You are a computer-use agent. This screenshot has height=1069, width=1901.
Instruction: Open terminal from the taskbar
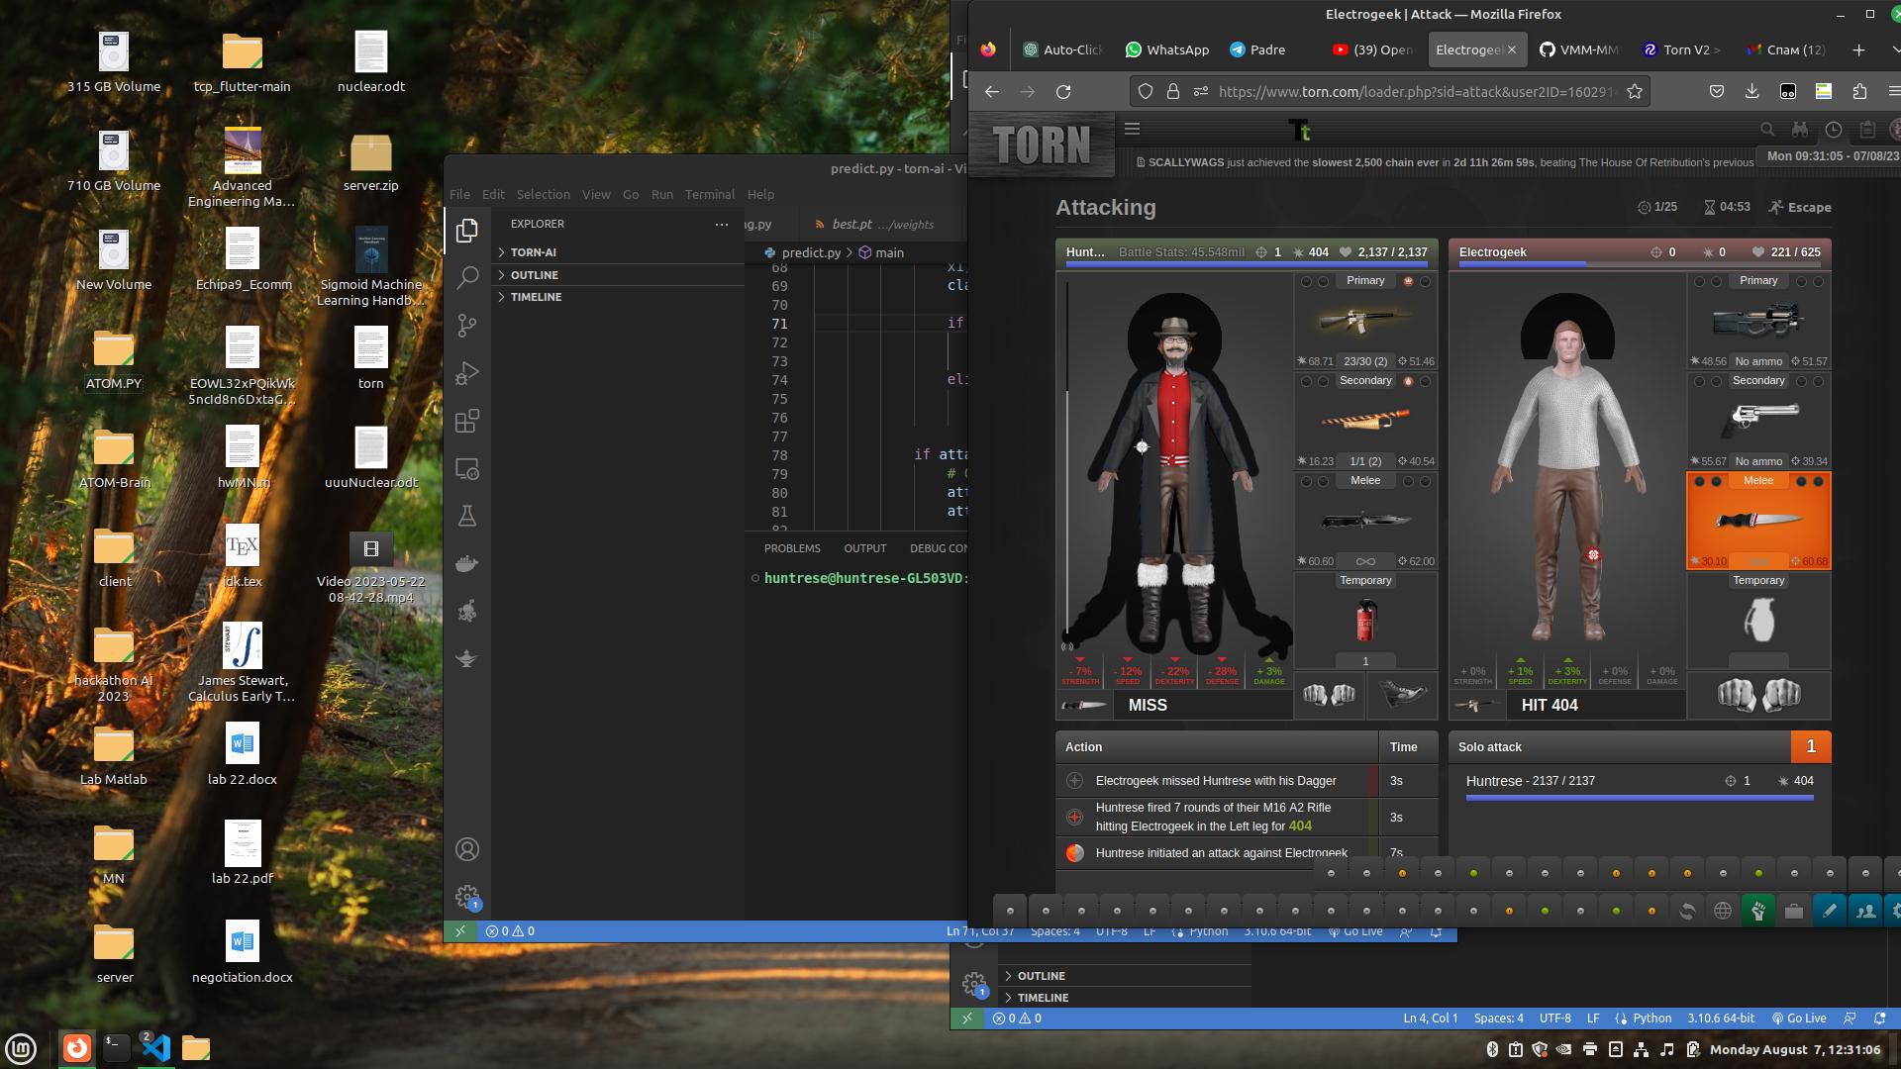[117, 1047]
